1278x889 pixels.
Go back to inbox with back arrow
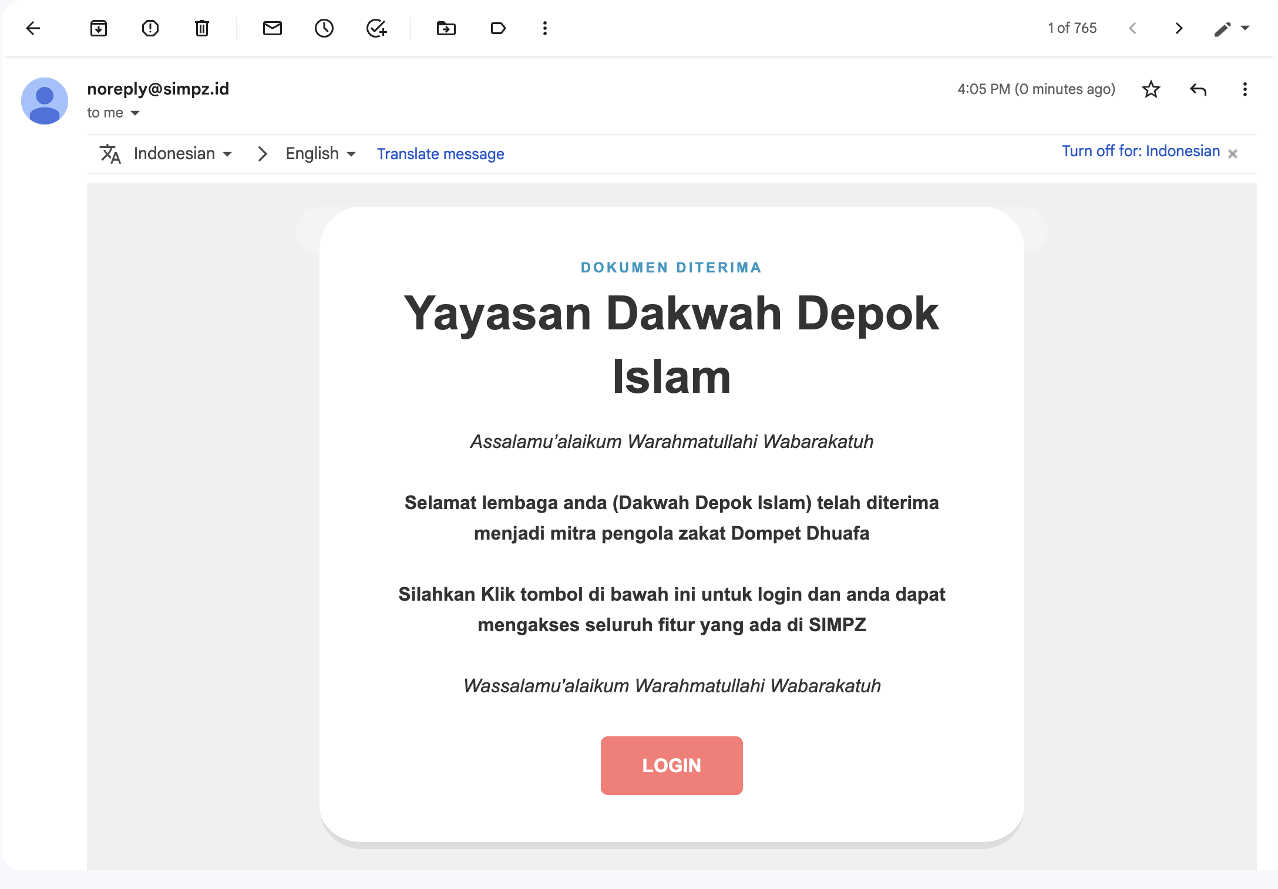coord(33,28)
